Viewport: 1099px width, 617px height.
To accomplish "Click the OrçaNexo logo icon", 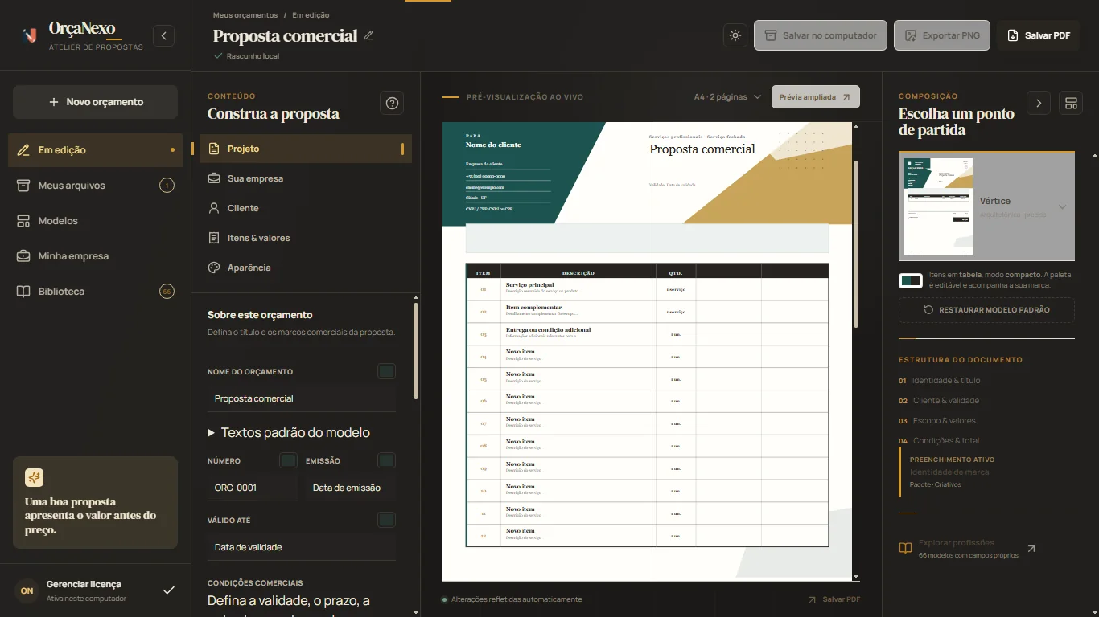I will 30,35.
